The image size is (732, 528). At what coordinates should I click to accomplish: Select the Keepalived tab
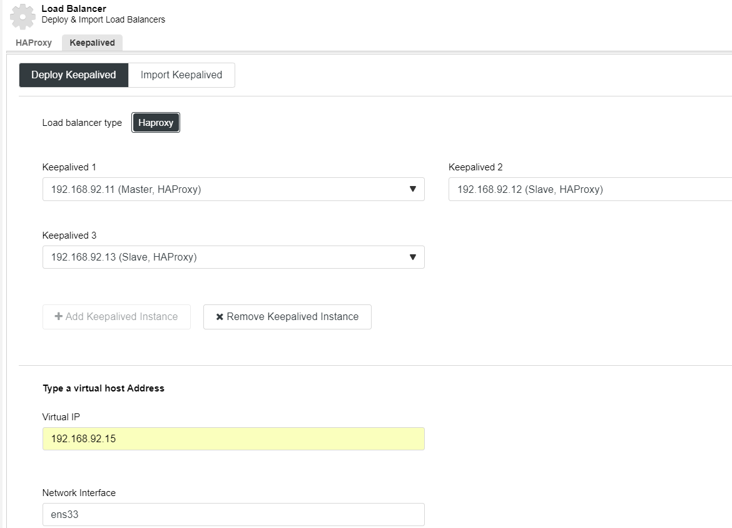pyautogui.click(x=92, y=43)
